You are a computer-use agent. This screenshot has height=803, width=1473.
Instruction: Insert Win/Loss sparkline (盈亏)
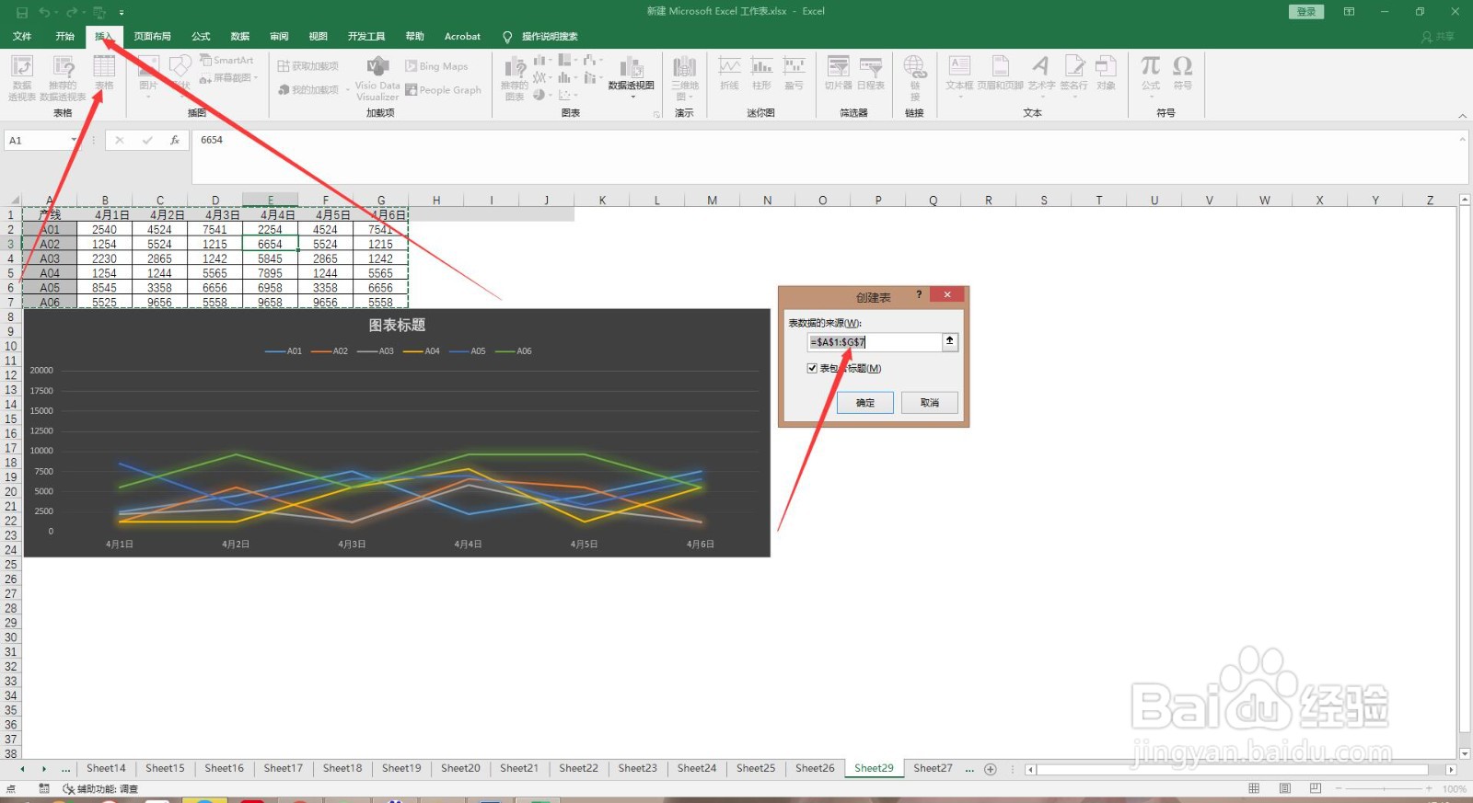794,74
